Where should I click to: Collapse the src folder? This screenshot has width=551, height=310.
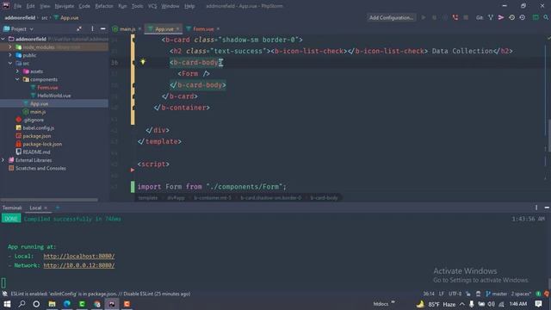(10, 63)
